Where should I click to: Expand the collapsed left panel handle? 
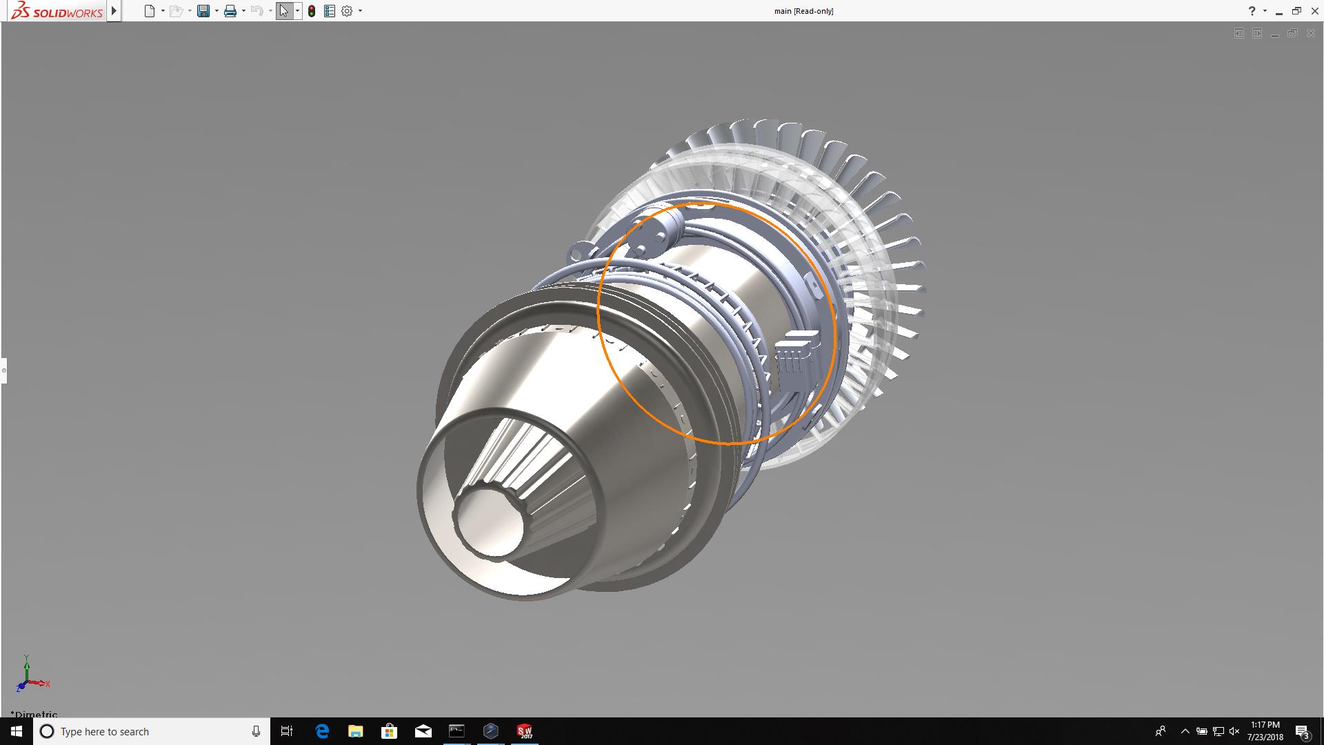coord(3,370)
